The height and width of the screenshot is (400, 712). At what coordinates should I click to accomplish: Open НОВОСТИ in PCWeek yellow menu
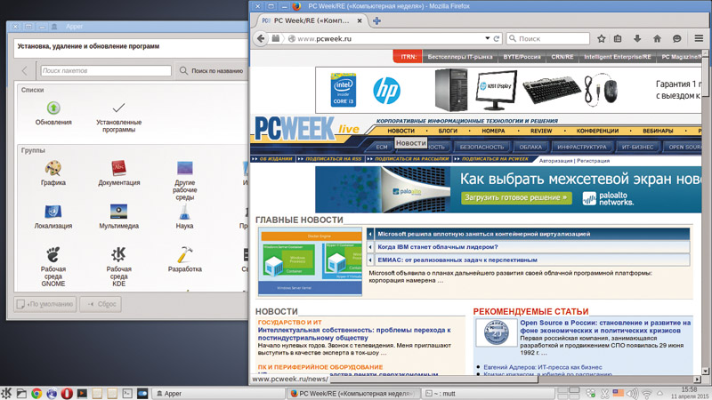(401, 131)
